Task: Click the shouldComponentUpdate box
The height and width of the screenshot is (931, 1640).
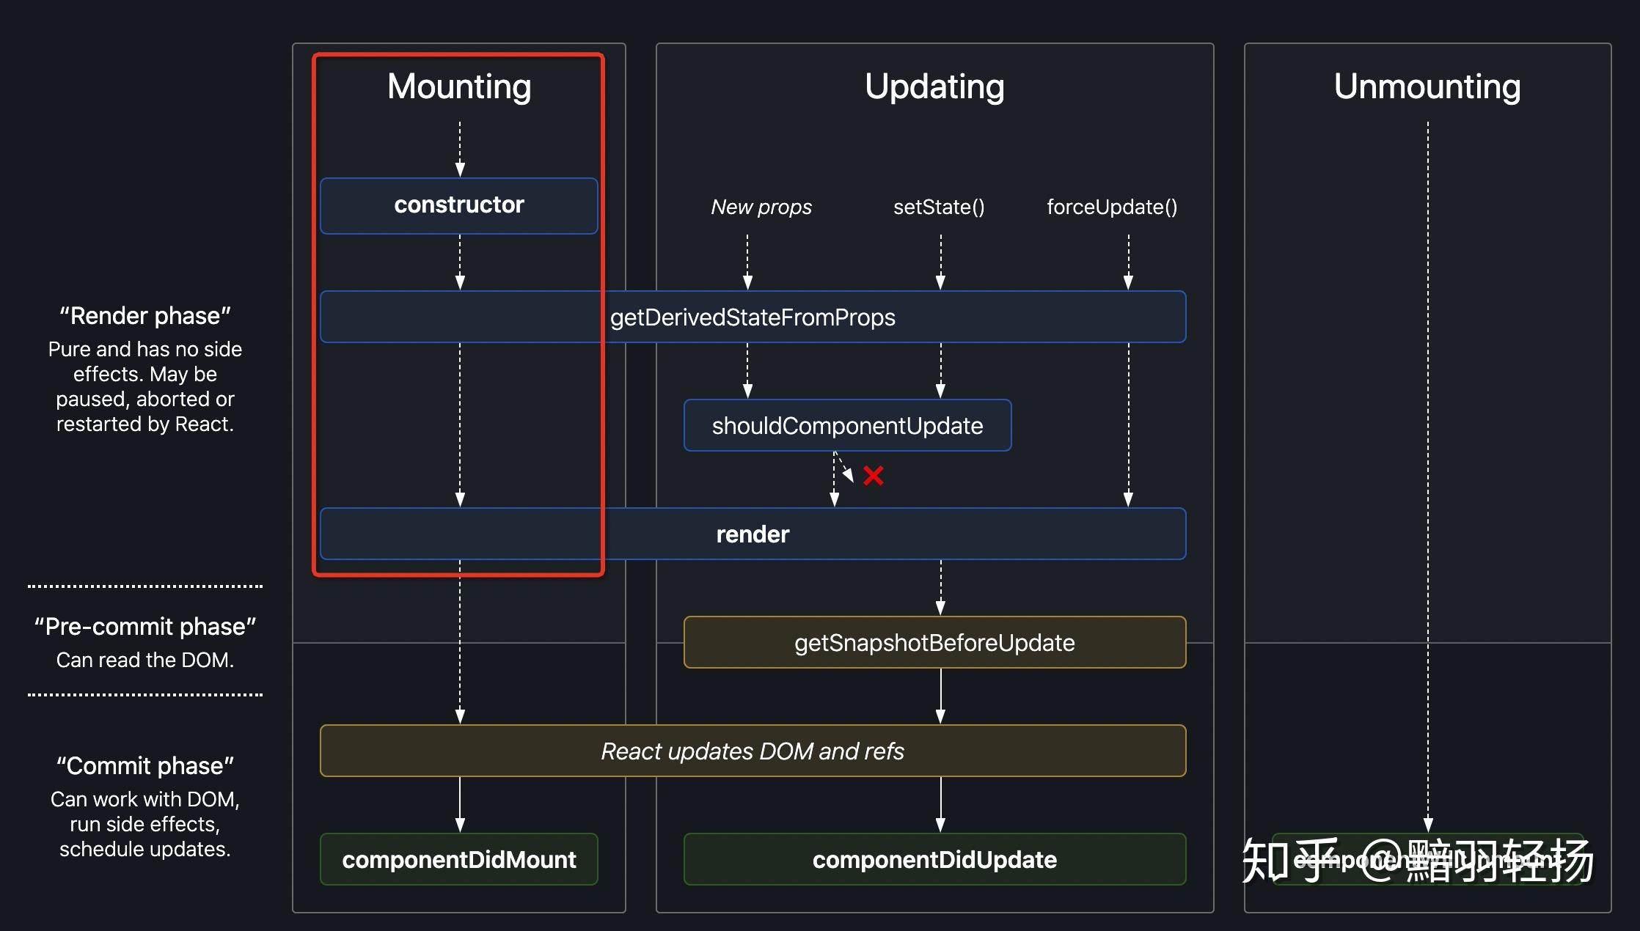Action: pyautogui.click(x=847, y=425)
